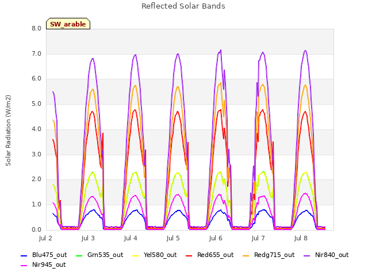Click the 6.0 y-axis tick label
The image size is (368, 276).
pyautogui.click(x=37, y=79)
